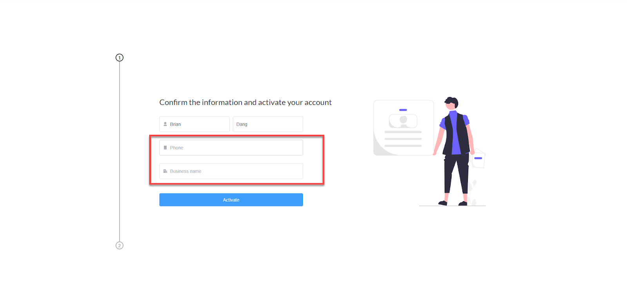The image size is (627, 303).
Task: Jump to step 2 circle marker
Action: [x=120, y=245]
